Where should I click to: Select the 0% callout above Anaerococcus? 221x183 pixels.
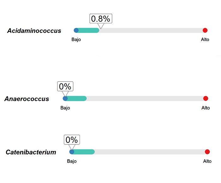point(65,86)
